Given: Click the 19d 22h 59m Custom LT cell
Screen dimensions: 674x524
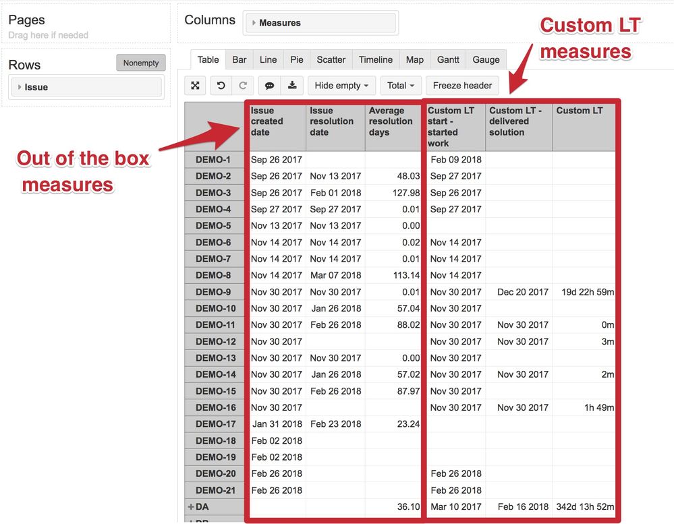Looking at the screenshot, I should click(584, 292).
